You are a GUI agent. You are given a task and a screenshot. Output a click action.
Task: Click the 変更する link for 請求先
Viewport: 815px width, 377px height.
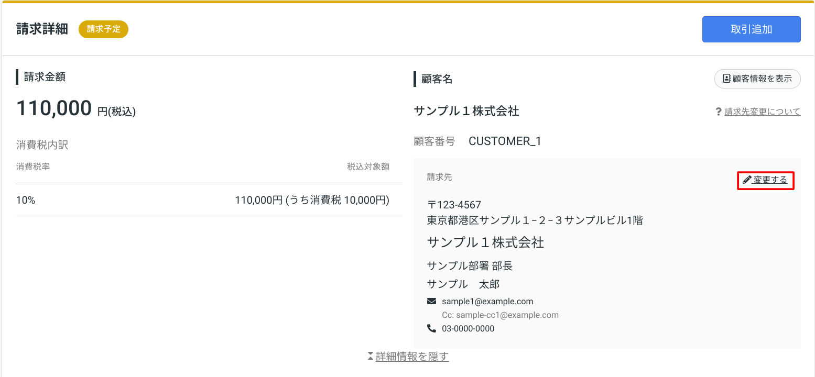765,180
